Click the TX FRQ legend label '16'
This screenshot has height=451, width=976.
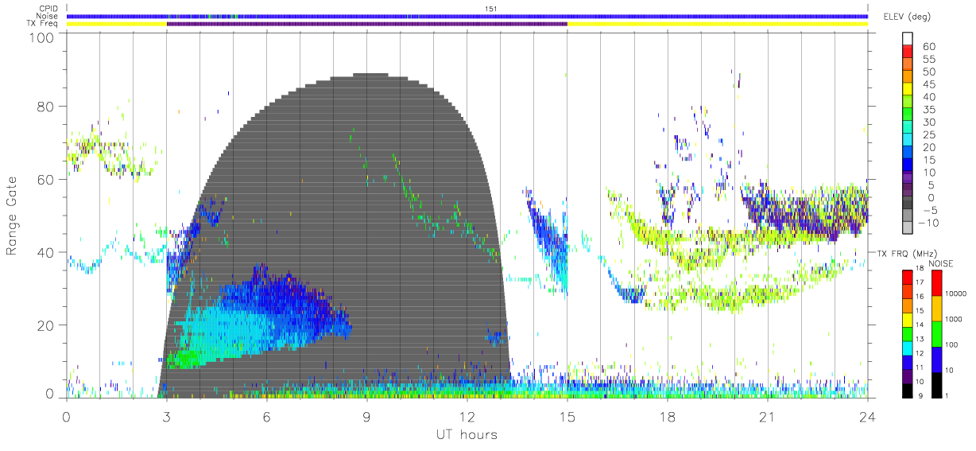click(x=920, y=297)
